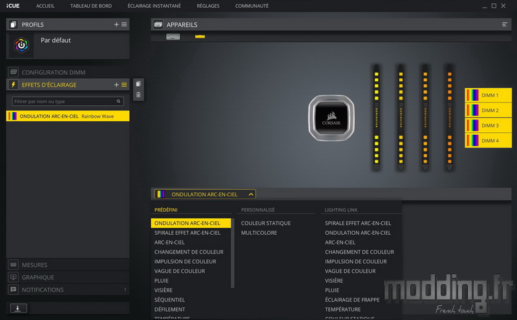Click the download icon at bottom left
Screen dimensions: 517x320
[x=18, y=308]
